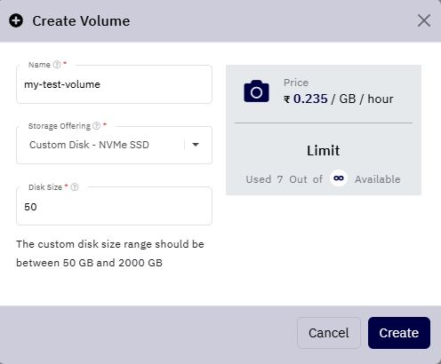Click the infinity symbol in the Limit section

point(339,178)
